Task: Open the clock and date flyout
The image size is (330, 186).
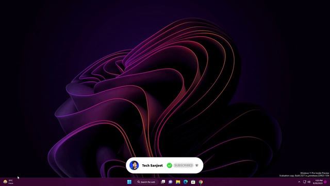Action: pos(318,182)
